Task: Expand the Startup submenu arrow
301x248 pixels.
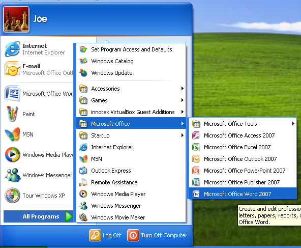Action: coord(183,135)
